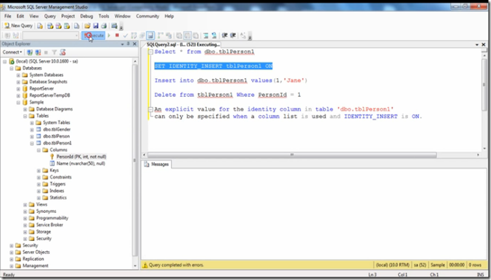
Task: Open an Analysis Services DMX Query
Action: 59,25
